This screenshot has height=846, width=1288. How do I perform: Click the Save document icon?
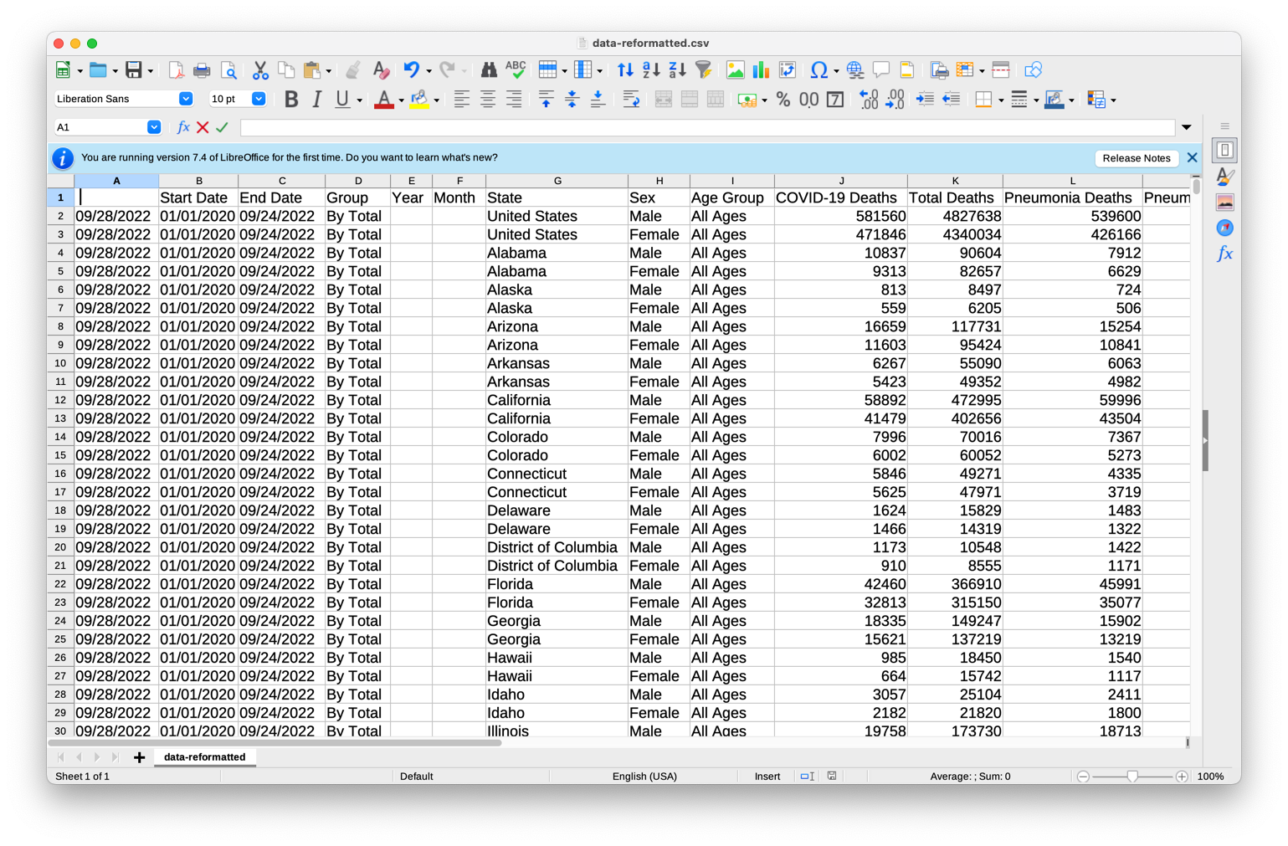click(133, 70)
